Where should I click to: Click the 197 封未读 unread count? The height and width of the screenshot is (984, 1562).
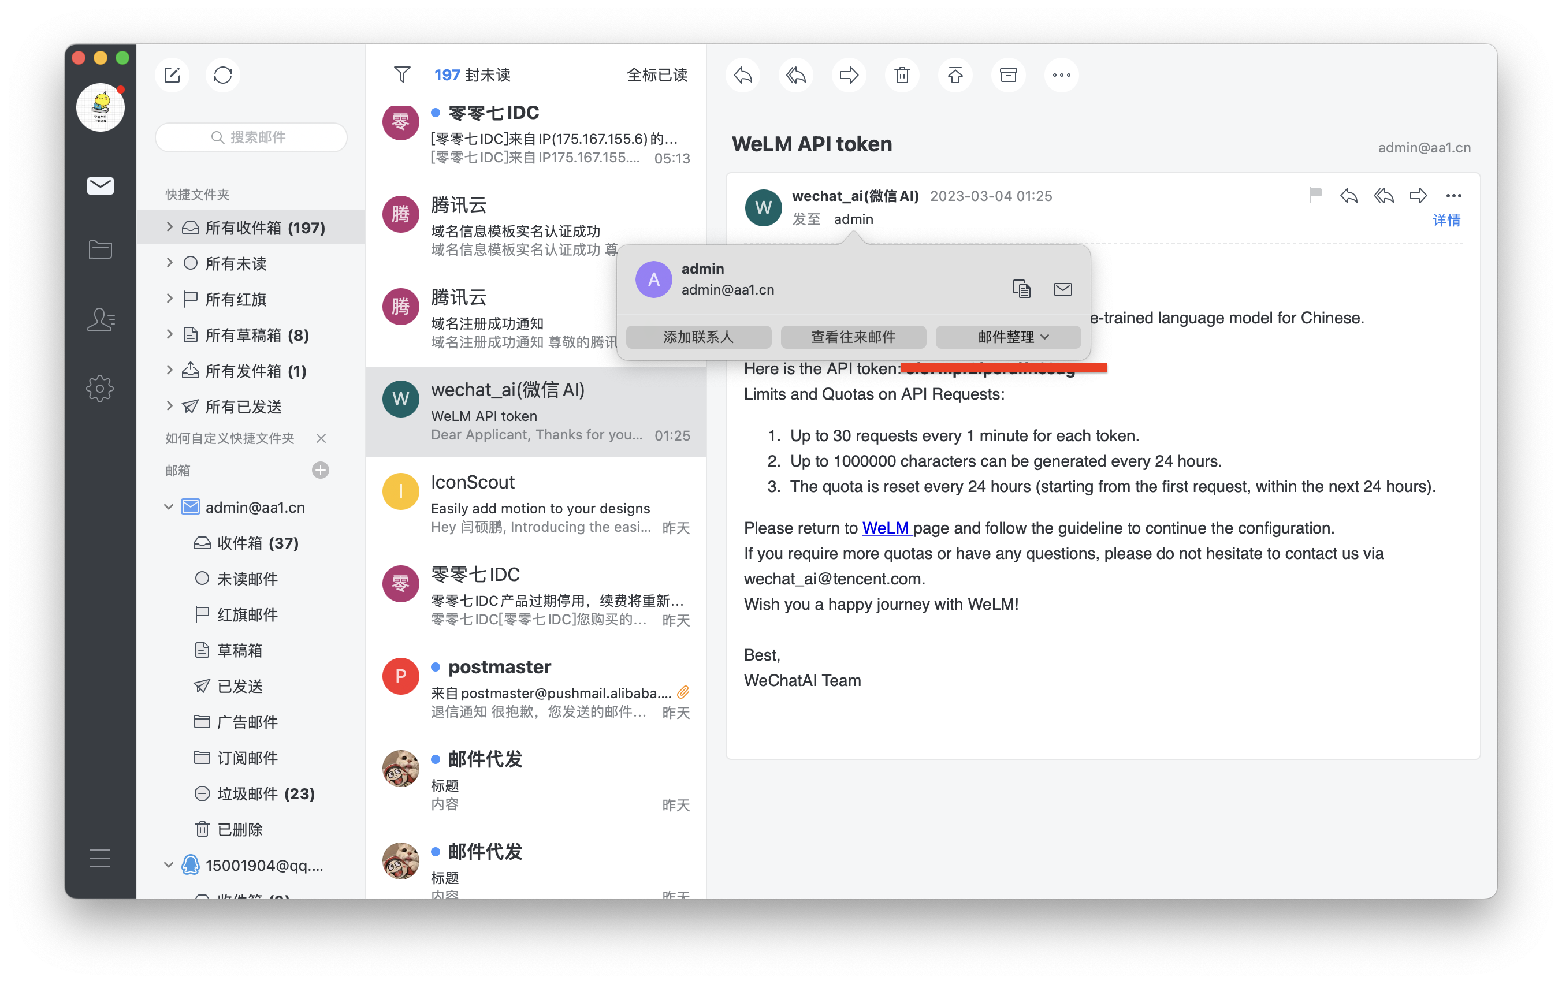(x=472, y=75)
